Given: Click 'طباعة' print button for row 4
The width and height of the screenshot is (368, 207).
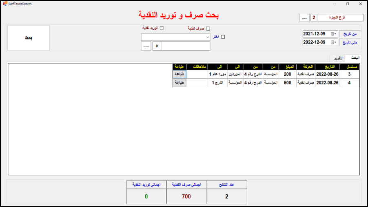Looking at the screenshot, I should pyautogui.click(x=179, y=82).
